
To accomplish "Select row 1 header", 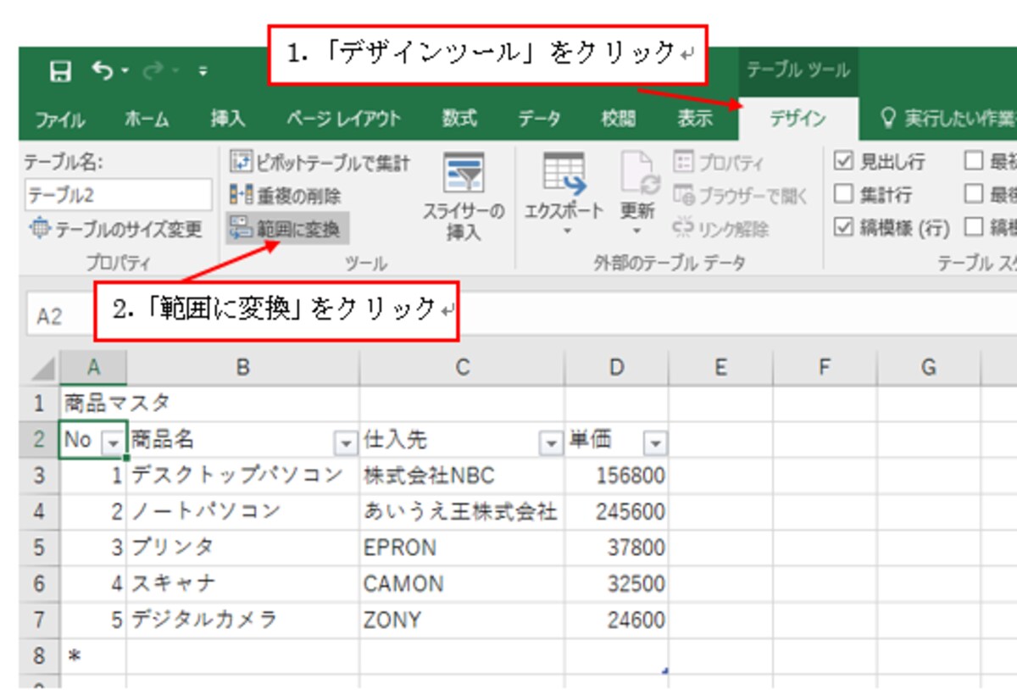I will 39,403.
